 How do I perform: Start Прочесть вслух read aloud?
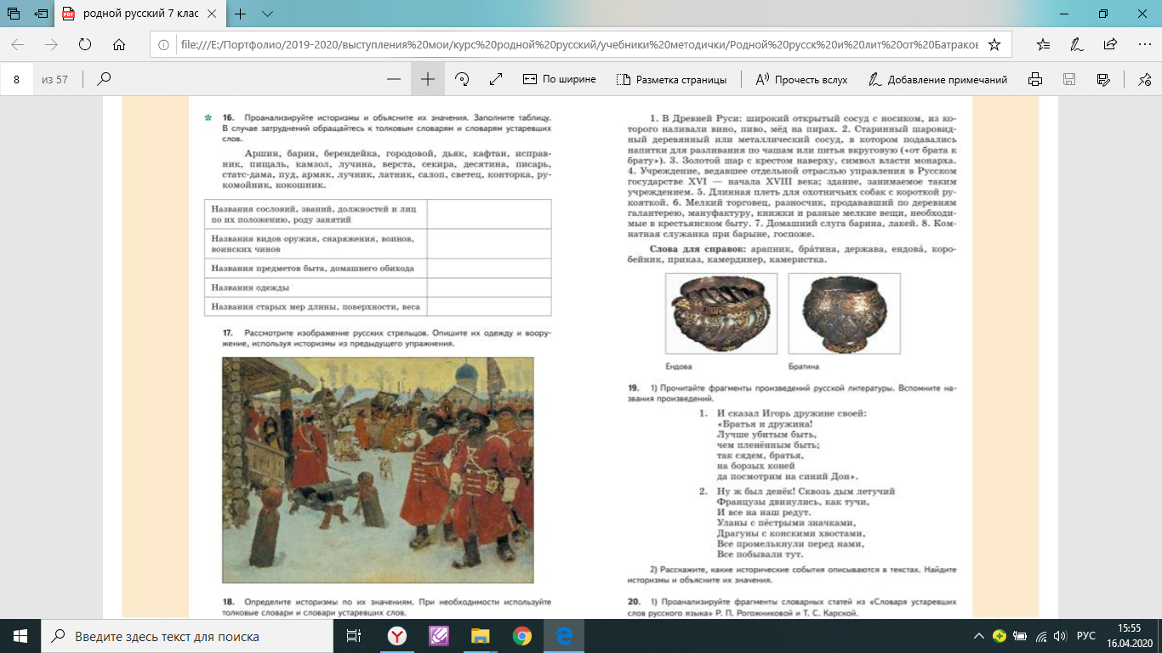coord(801,79)
